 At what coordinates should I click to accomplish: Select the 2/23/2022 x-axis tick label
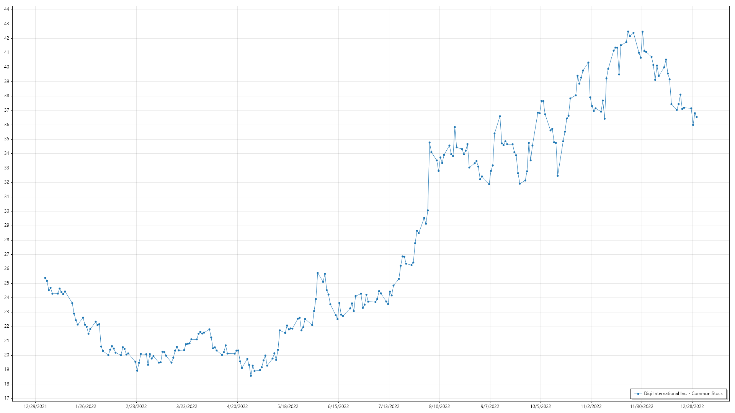click(x=136, y=406)
